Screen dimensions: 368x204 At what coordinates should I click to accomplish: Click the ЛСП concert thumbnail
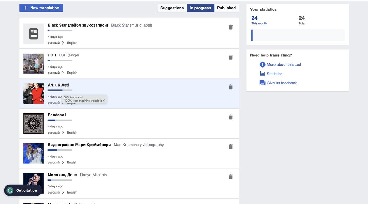coord(33,64)
